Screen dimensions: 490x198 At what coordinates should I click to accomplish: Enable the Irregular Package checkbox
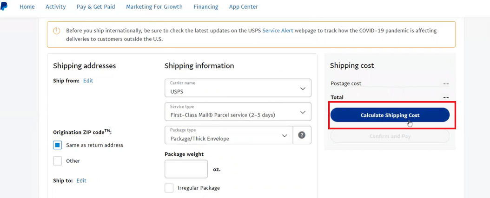[x=169, y=188]
